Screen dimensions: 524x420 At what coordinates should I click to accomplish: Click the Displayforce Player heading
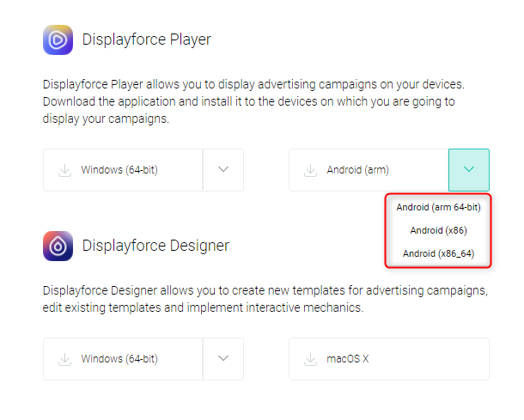point(147,40)
